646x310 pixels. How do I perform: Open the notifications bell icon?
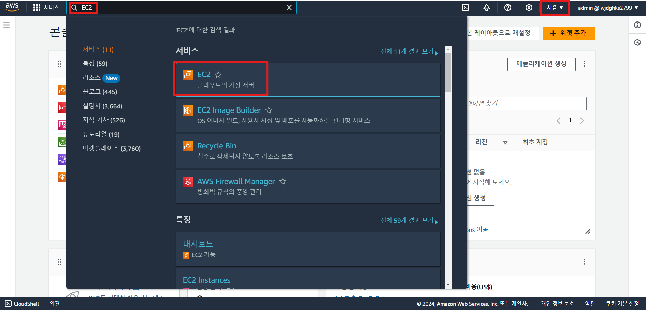pos(487,8)
